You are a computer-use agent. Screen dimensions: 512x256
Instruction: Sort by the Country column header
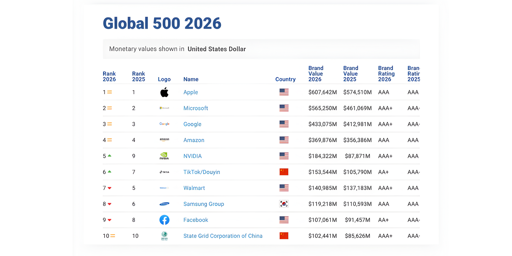pos(285,79)
